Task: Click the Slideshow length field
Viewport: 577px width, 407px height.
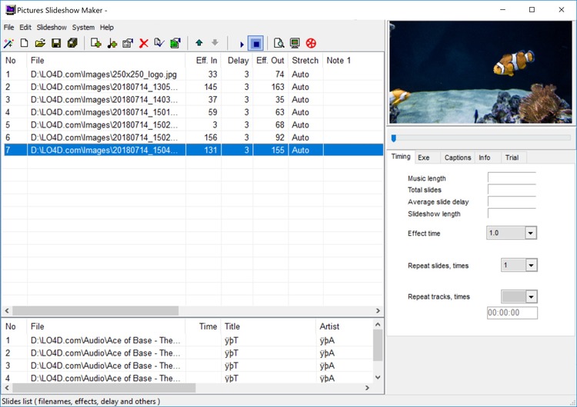Action: [512, 213]
